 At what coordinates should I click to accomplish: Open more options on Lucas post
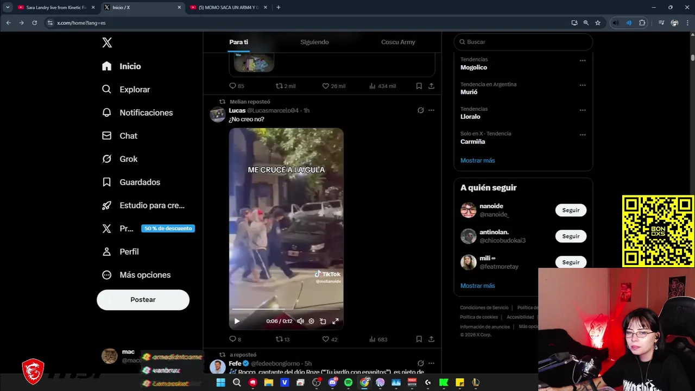431,110
